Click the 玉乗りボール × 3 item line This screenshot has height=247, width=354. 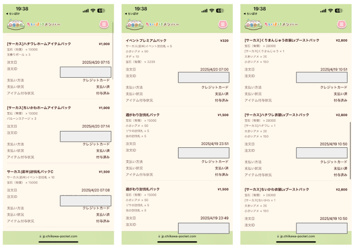click(19, 55)
